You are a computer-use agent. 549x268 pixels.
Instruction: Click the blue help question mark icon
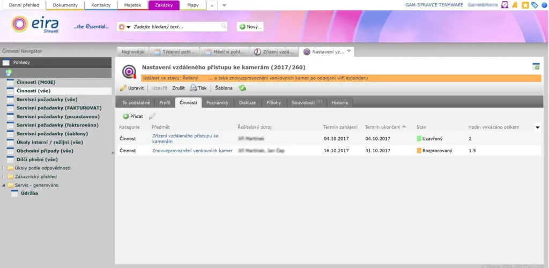(x=544, y=5)
